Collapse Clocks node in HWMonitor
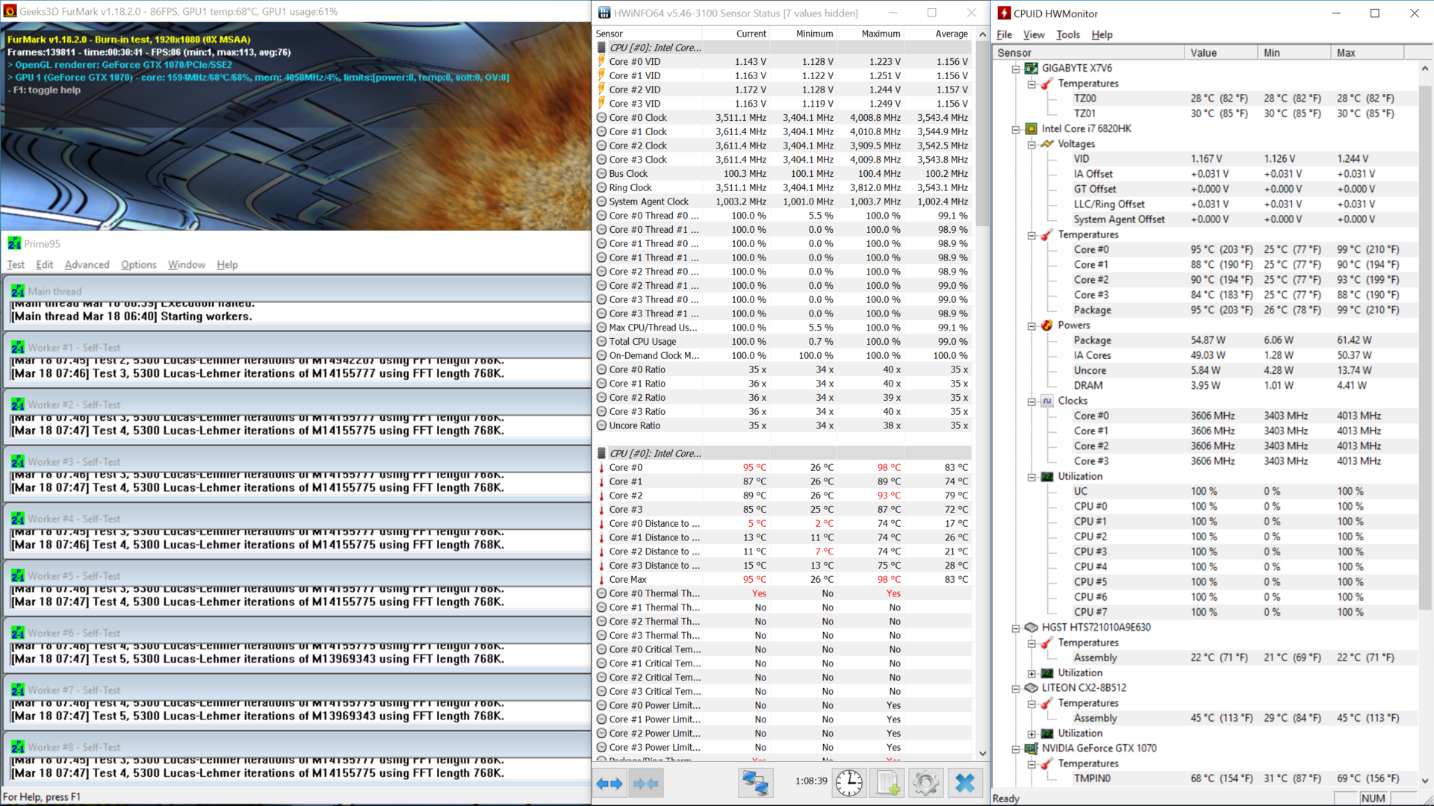Viewport: 1434px width, 806px height. point(1031,401)
